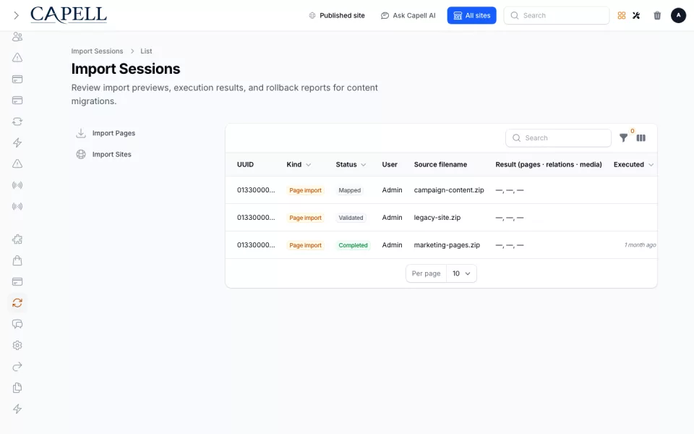Open the table filter funnel icon
Viewport: 694px width, 434px height.
pyautogui.click(x=623, y=138)
